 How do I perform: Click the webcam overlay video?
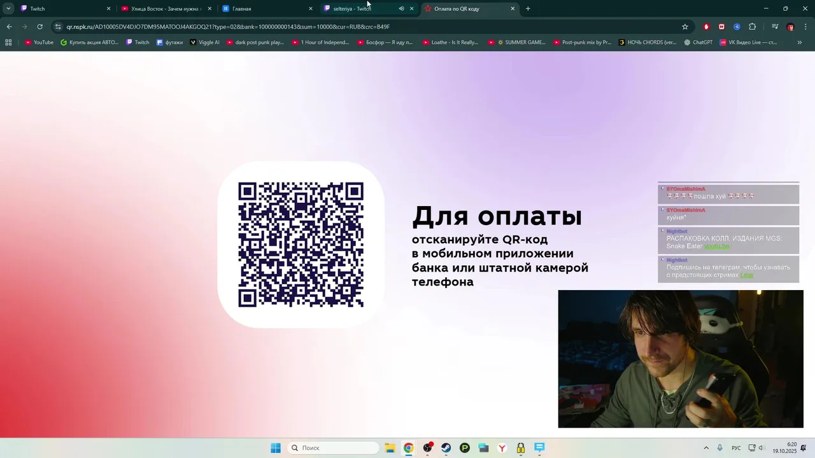[x=681, y=359]
